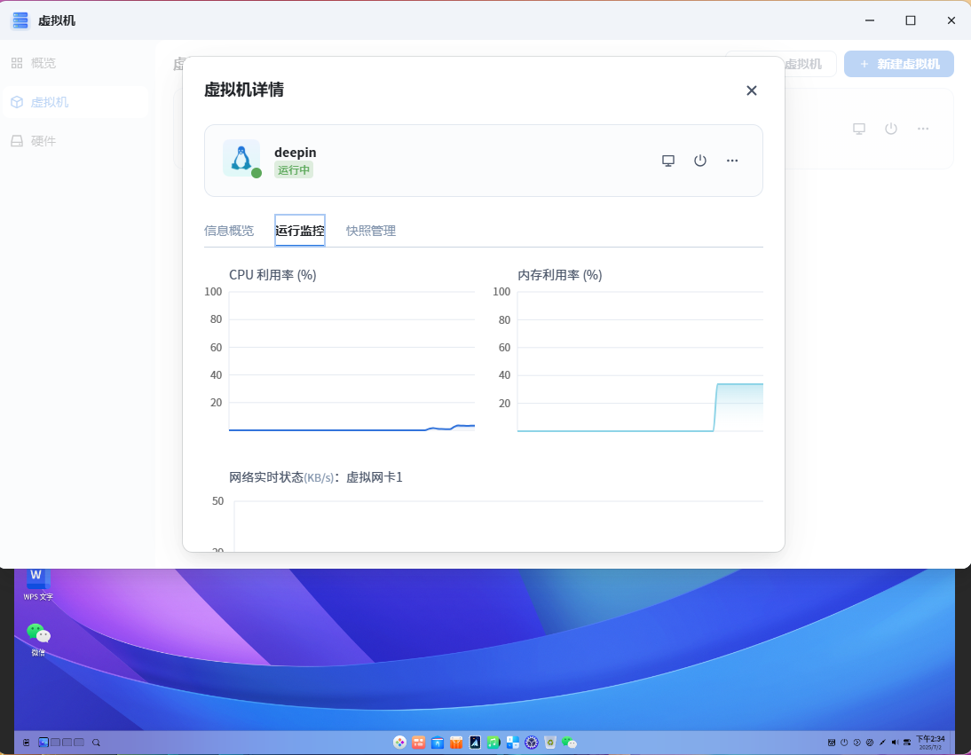
Task: Switch to the 信息概览 tab
Action: (229, 231)
